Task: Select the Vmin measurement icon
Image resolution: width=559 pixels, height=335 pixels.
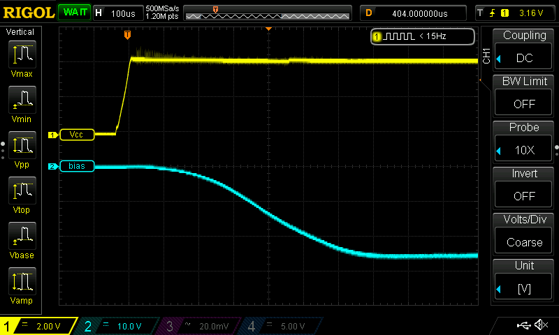Action: click(22, 100)
